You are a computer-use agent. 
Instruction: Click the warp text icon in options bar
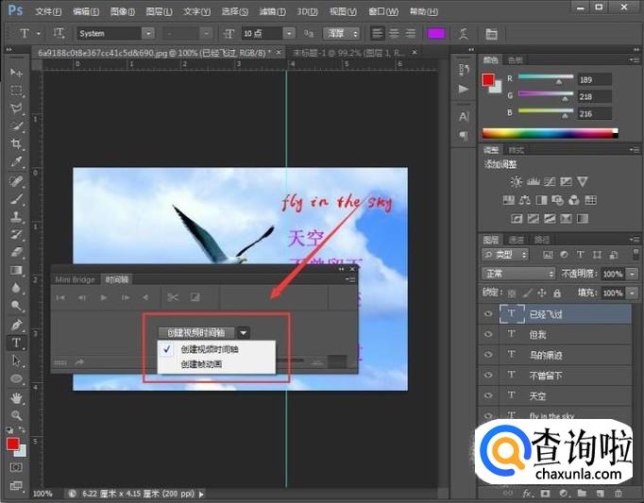pos(463,33)
